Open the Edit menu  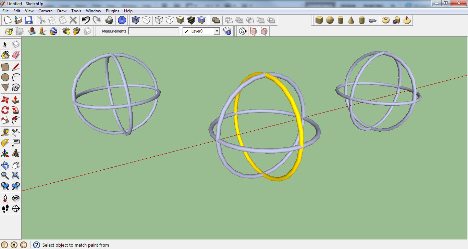pyautogui.click(x=17, y=11)
